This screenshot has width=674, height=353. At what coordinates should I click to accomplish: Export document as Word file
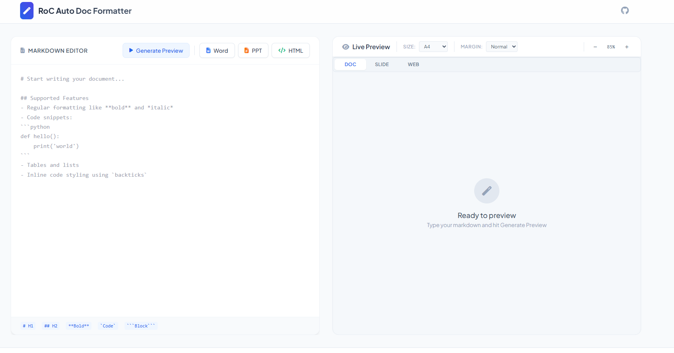tap(217, 50)
